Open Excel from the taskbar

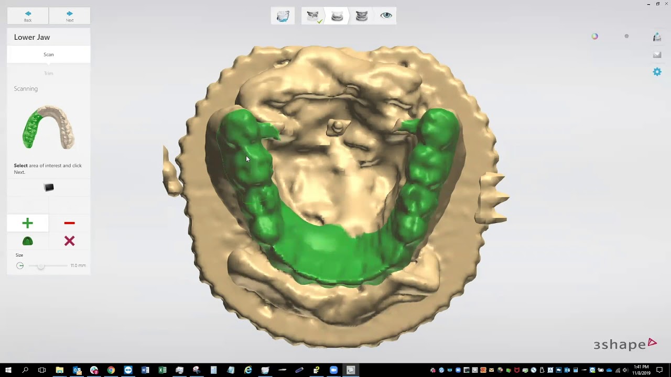[163, 370]
